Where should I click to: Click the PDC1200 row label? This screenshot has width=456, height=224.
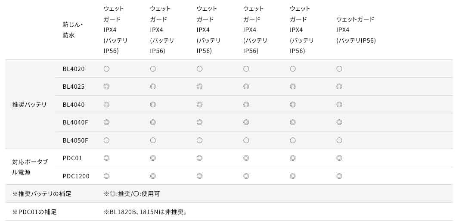pyautogui.click(x=76, y=176)
